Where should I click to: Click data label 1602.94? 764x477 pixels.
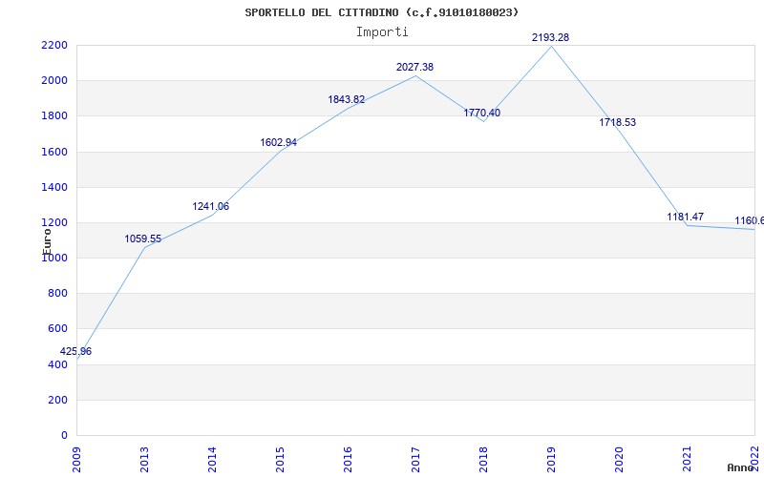click(278, 142)
